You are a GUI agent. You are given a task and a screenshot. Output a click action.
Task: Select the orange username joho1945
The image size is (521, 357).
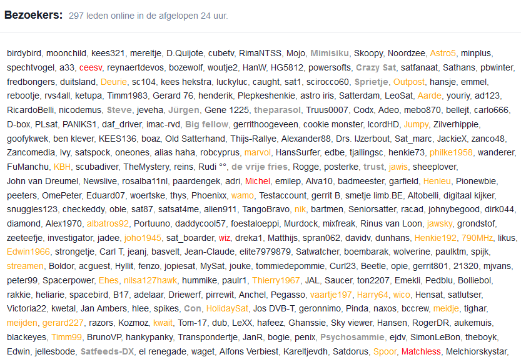click(x=143, y=238)
